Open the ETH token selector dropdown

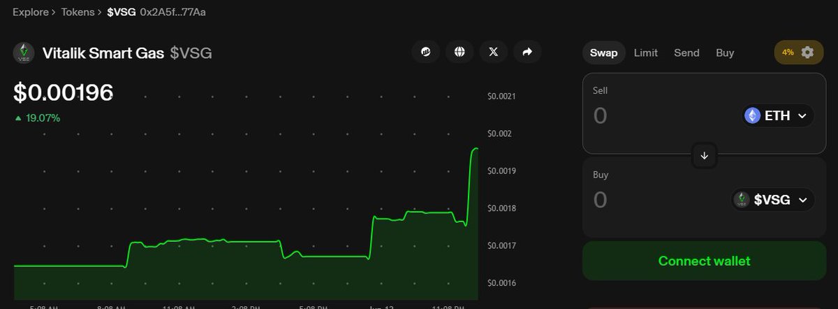tap(778, 115)
